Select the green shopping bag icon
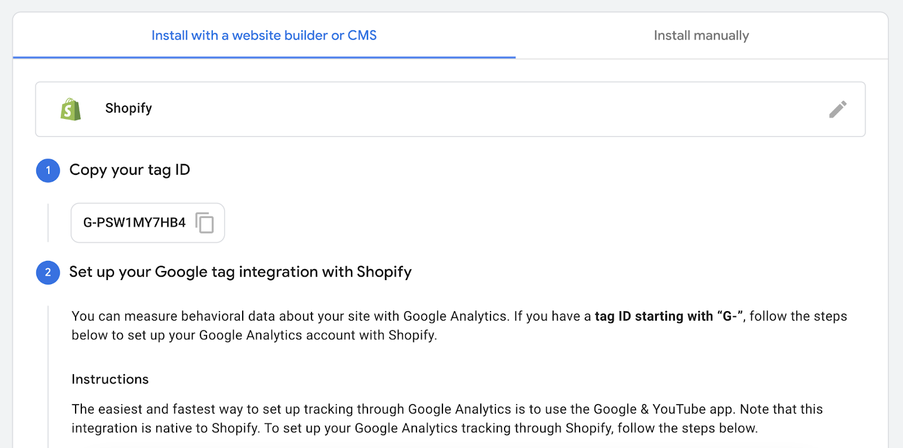This screenshot has width=903, height=448. (x=69, y=109)
